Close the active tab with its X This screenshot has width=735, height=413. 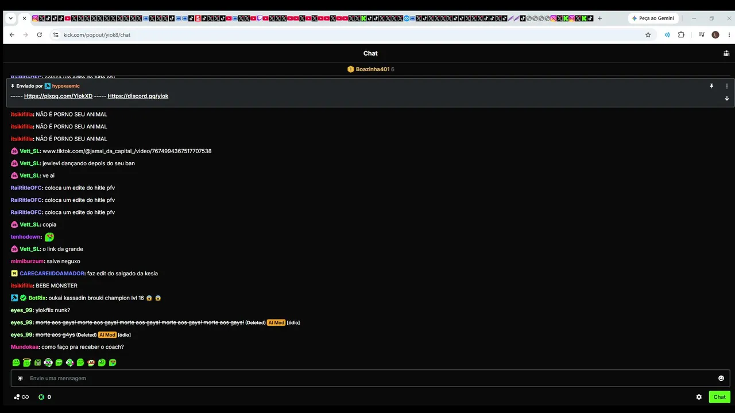coord(24,18)
